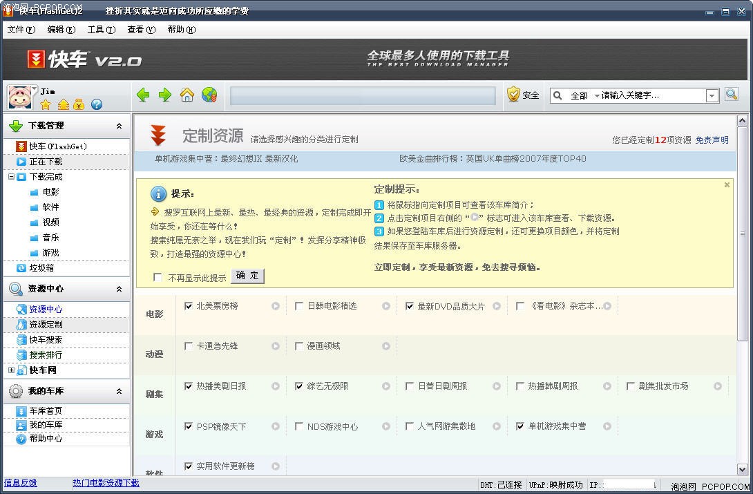Viewport: 753px width, 494px height.
Task: Open arrow icon beside 最新DVD品质大片
Action: (497, 306)
